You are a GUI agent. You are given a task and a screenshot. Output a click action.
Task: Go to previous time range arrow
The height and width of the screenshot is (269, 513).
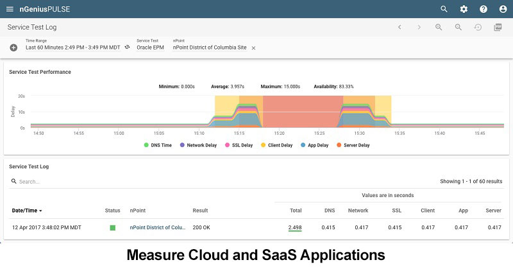point(399,28)
